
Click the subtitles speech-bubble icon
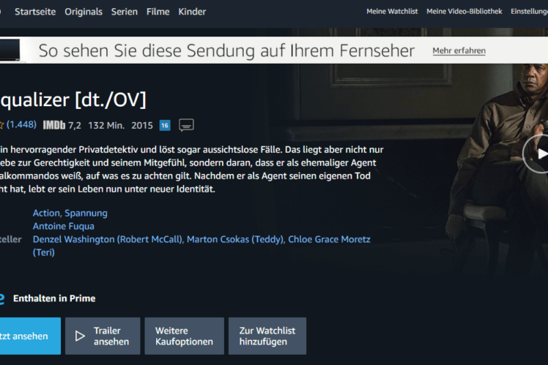(x=186, y=125)
